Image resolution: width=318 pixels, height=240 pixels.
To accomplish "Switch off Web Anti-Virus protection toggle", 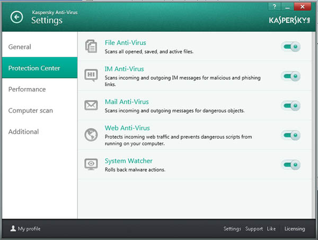I will tap(290, 135).
